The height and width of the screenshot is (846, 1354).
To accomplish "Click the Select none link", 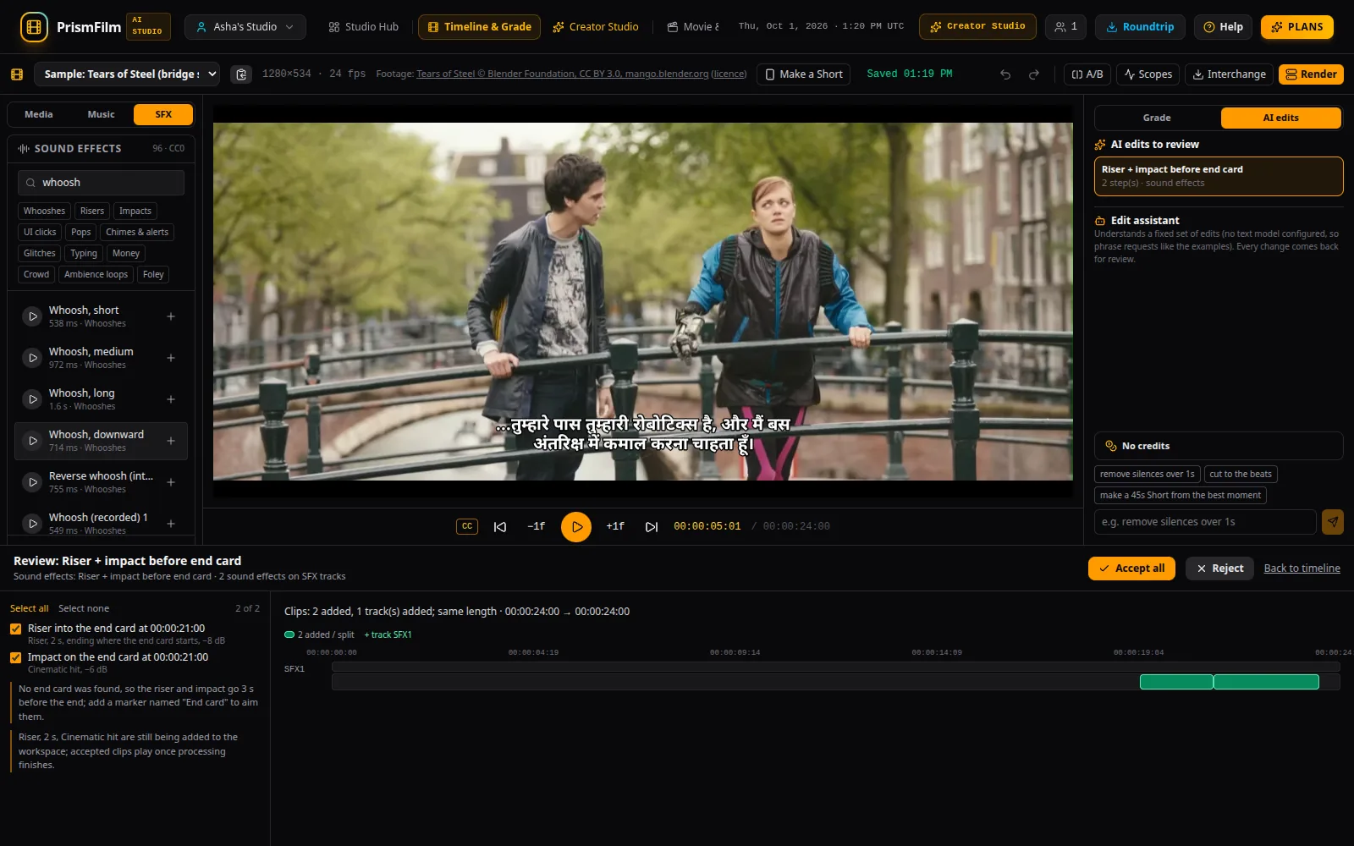I will tap(84, 608).
